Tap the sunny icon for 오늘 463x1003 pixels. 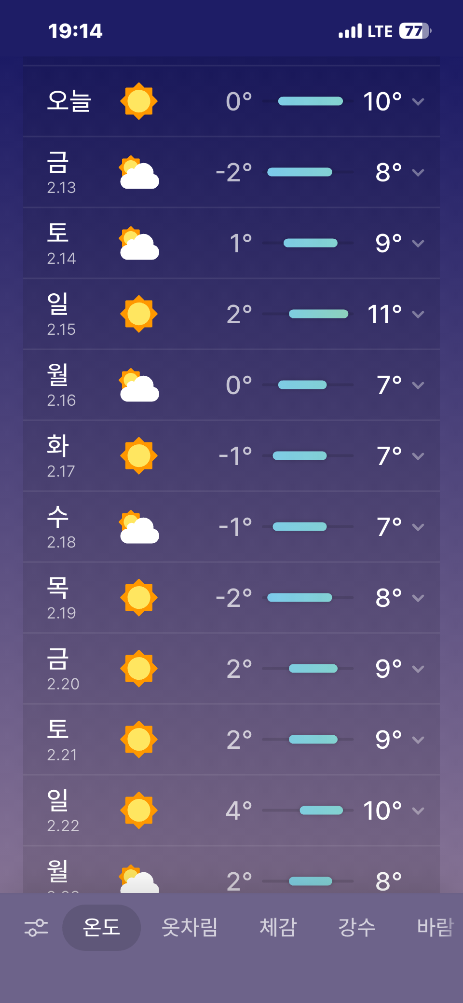139,101
